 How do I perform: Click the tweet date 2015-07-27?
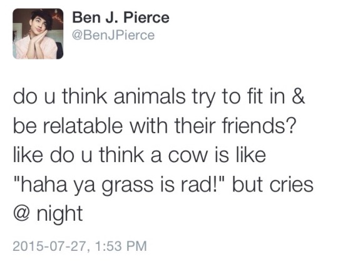pyautogui.click(x=49, y=246)
